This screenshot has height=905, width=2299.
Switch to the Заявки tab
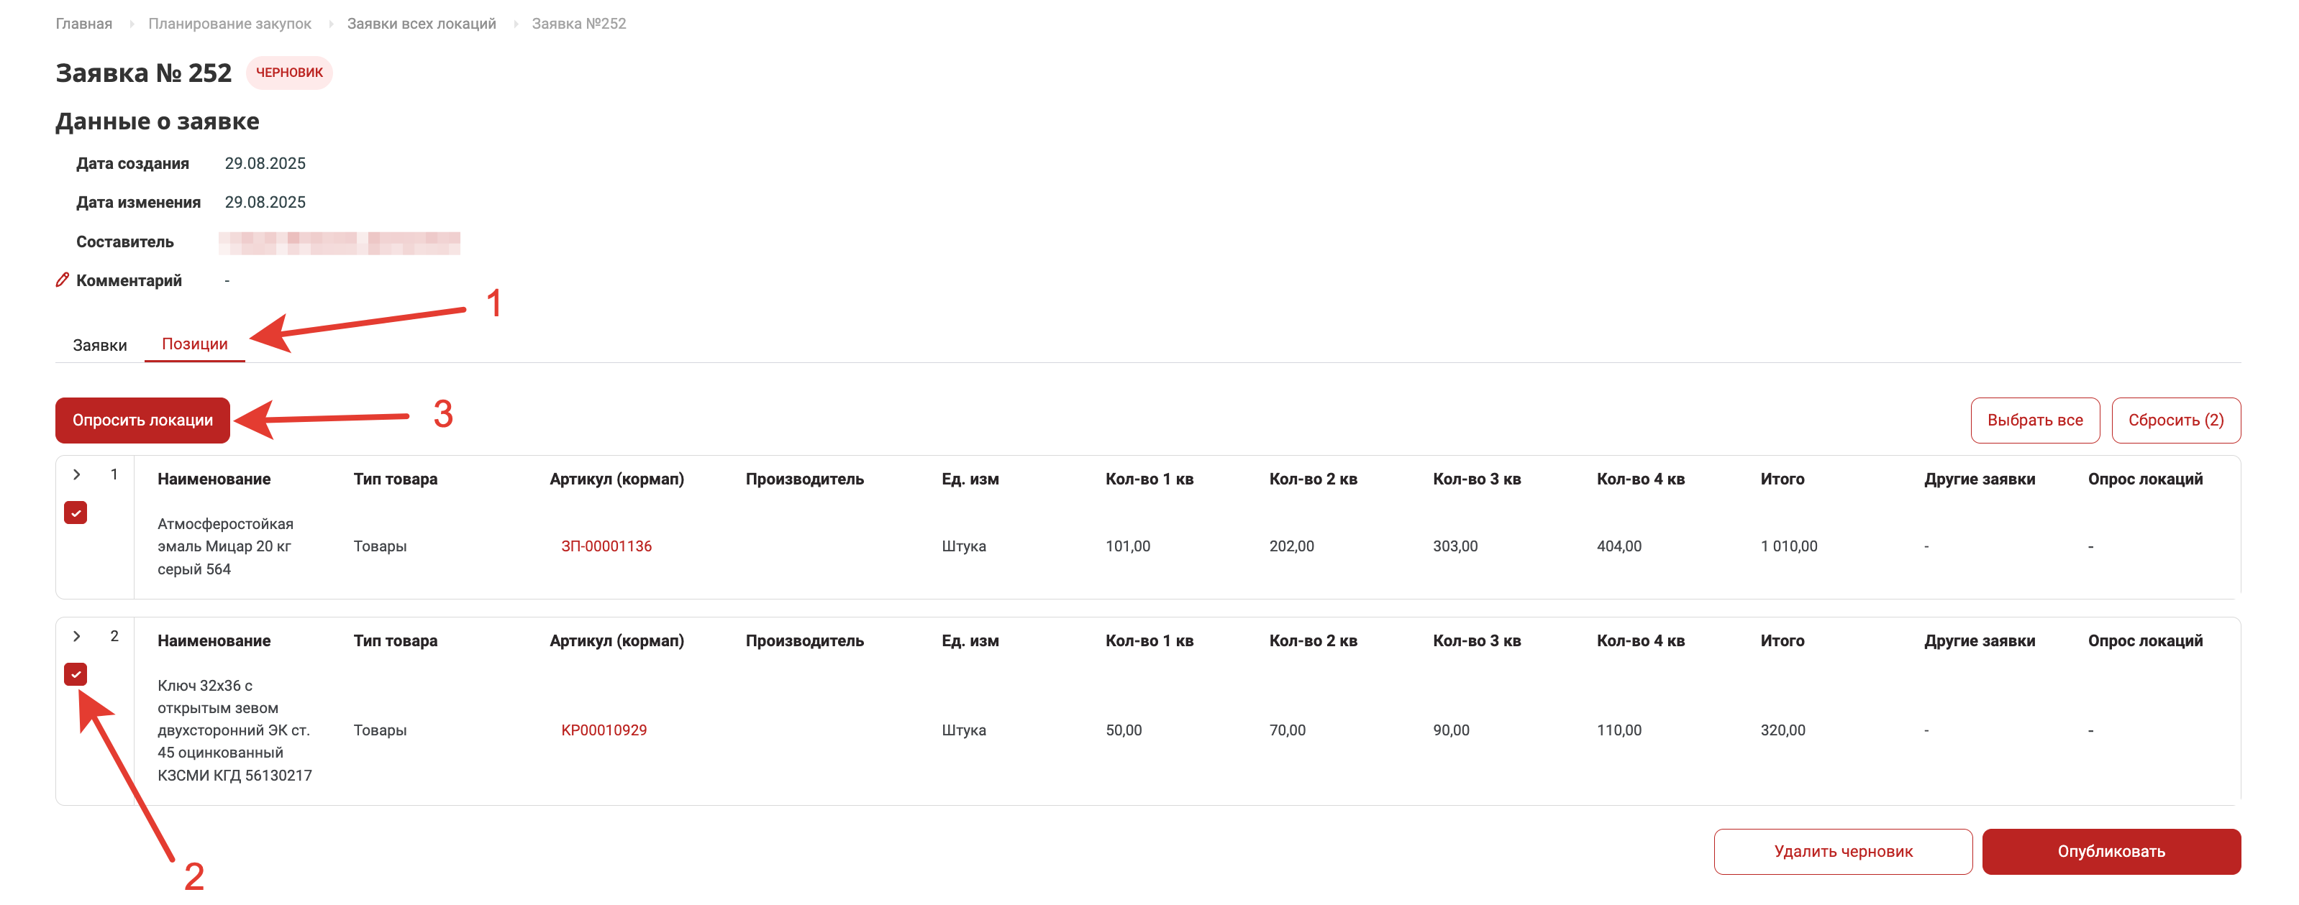(x=100, y=345)
